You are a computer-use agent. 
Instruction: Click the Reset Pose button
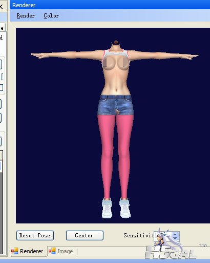(35, 235)
